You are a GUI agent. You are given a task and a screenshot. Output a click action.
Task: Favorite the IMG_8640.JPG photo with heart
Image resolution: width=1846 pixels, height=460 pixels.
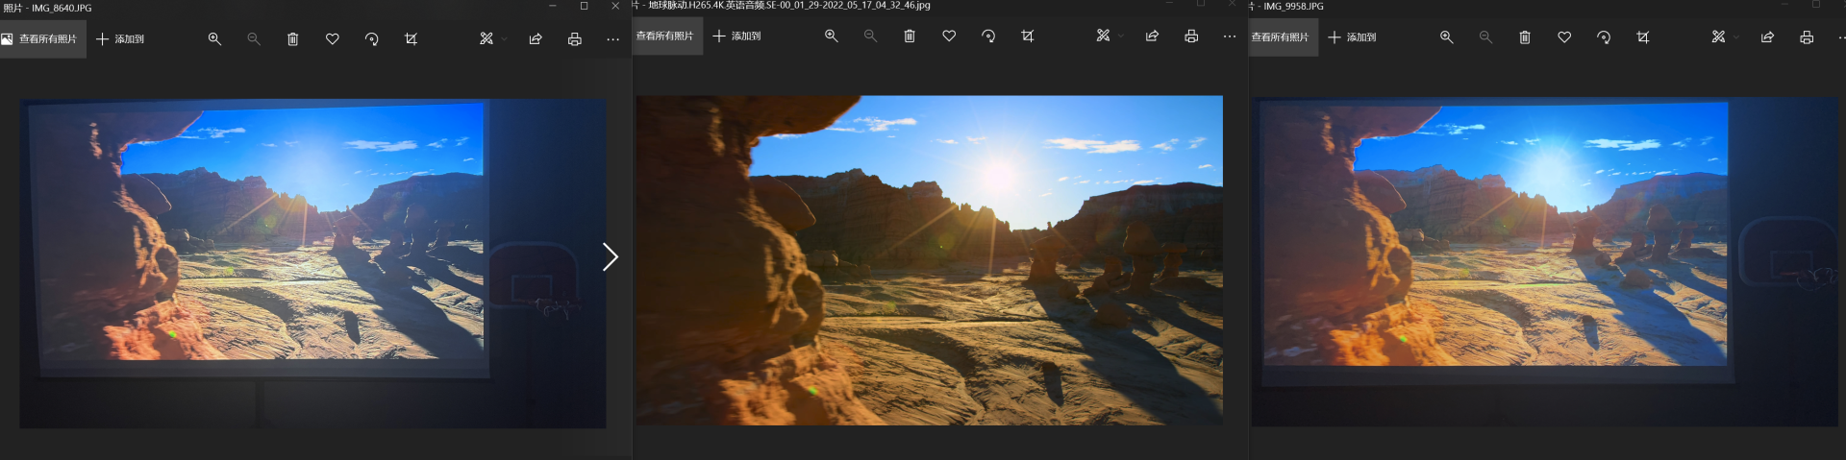[x=332, y=39]
